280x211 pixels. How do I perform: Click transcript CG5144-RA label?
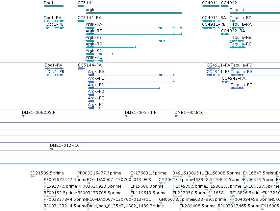point(89,18)
